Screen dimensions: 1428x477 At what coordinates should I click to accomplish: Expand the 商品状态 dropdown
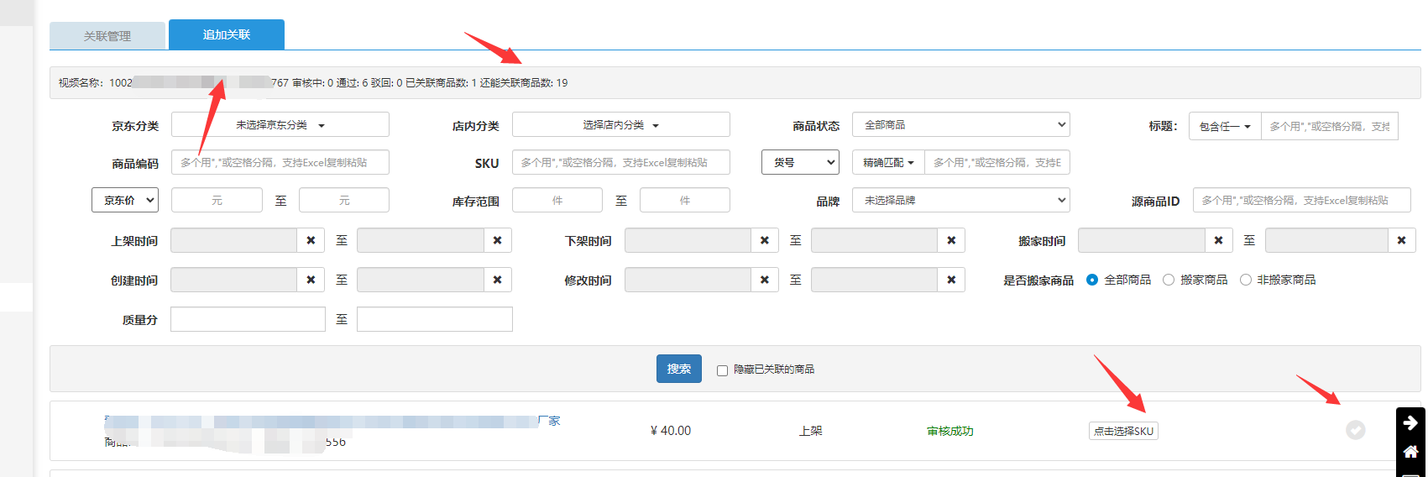click(x=960, y=125)
